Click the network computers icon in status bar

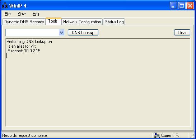[x=157, y=135]
